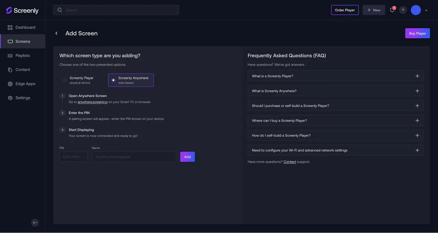The height and width of the screenshot is (233, 438).
Task: Go back using the arrow beside Add Screen
Action: click(x=56, y=33)
